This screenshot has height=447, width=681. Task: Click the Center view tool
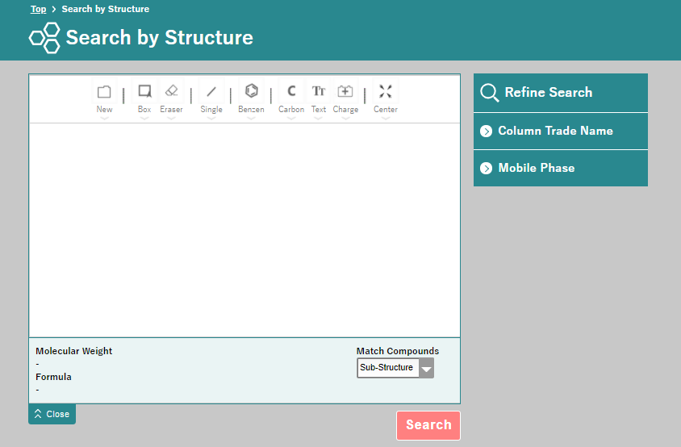[386, 91]
